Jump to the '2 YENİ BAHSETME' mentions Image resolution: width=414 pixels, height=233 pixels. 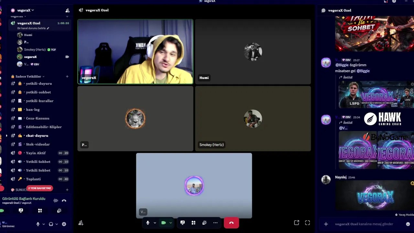tap(40, 188)
